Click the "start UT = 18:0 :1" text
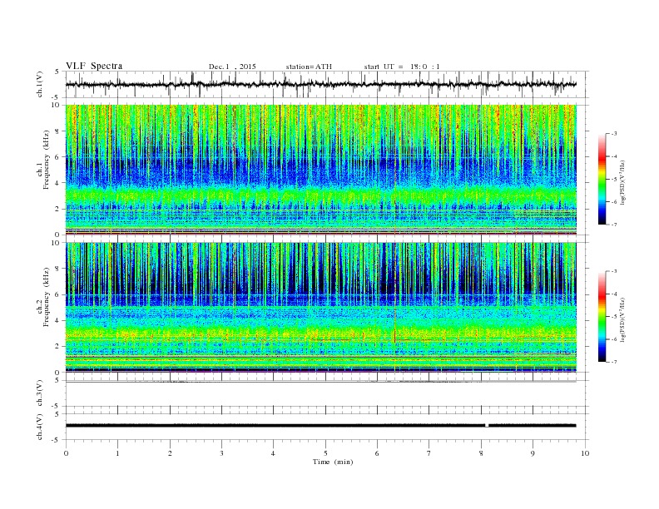This screenshot has width=659, height=509. pyautogui.click(x=402, y=67)
